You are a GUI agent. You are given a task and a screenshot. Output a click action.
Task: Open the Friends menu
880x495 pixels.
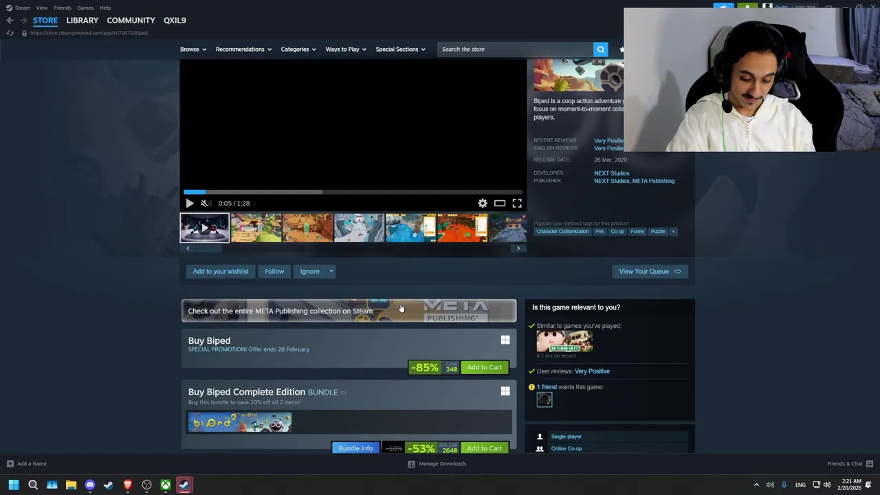point(63,8)
